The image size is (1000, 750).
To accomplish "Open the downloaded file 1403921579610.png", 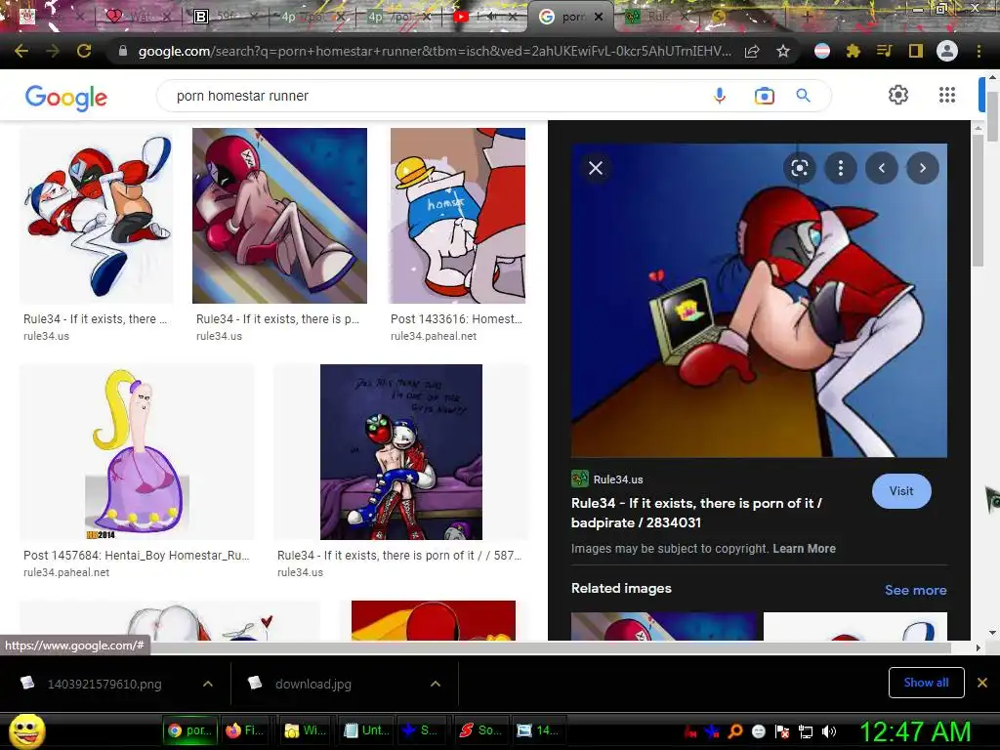I will 104,684.
